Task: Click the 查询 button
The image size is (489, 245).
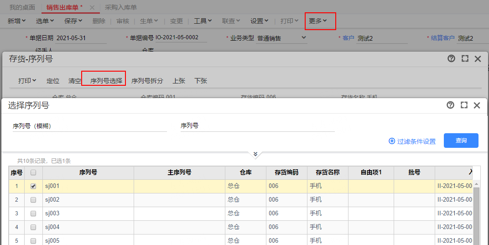Action: [x=461, y=141]
